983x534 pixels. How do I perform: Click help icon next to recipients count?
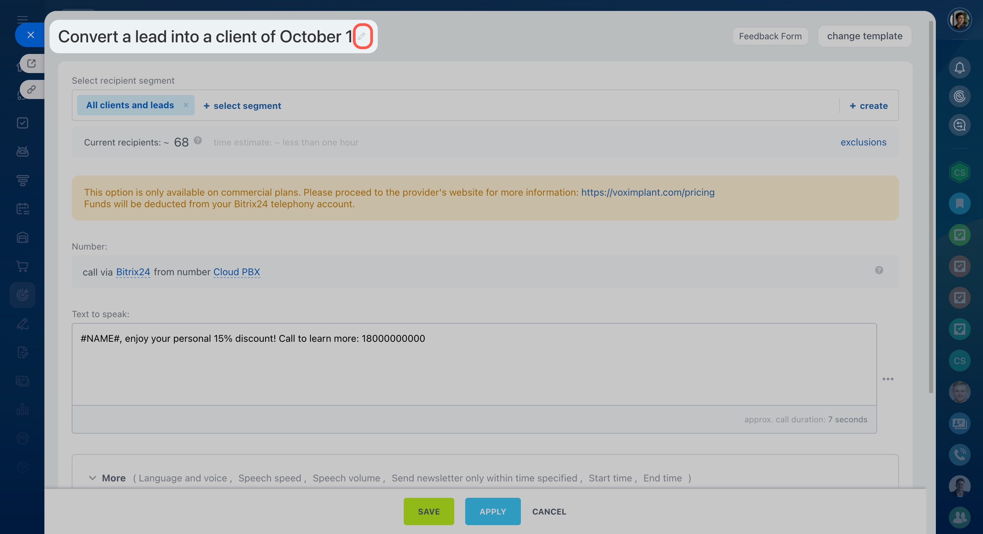pos(198,140)
